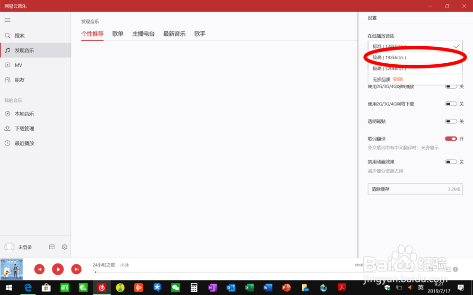Open 朋友 in the sidebar
This screenshot has height=295, width=473.
pos(35,80)
